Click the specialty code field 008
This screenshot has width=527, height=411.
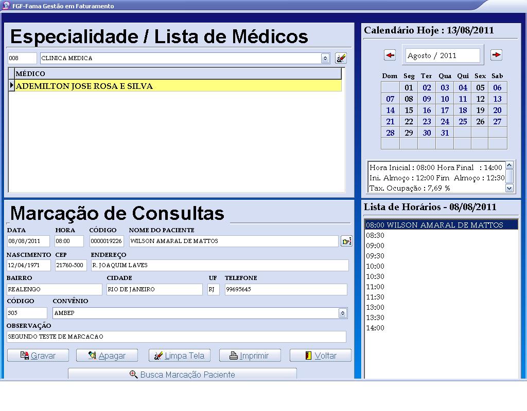coord(22,58)
